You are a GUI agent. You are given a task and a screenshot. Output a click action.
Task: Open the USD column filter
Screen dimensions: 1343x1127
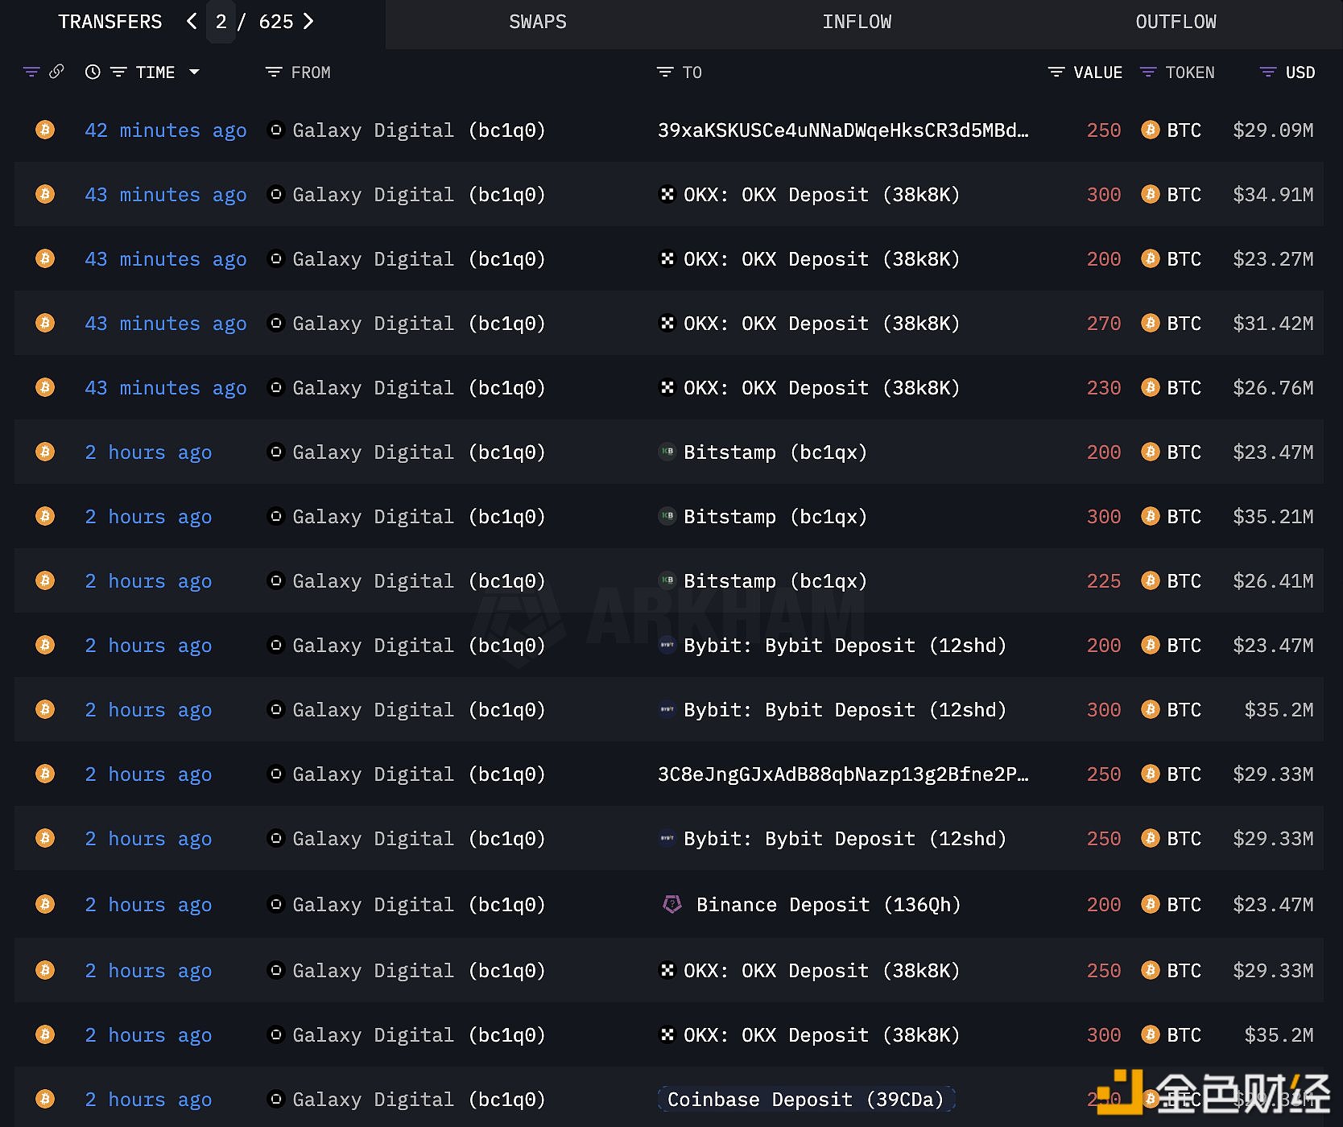pos(1267,72)
